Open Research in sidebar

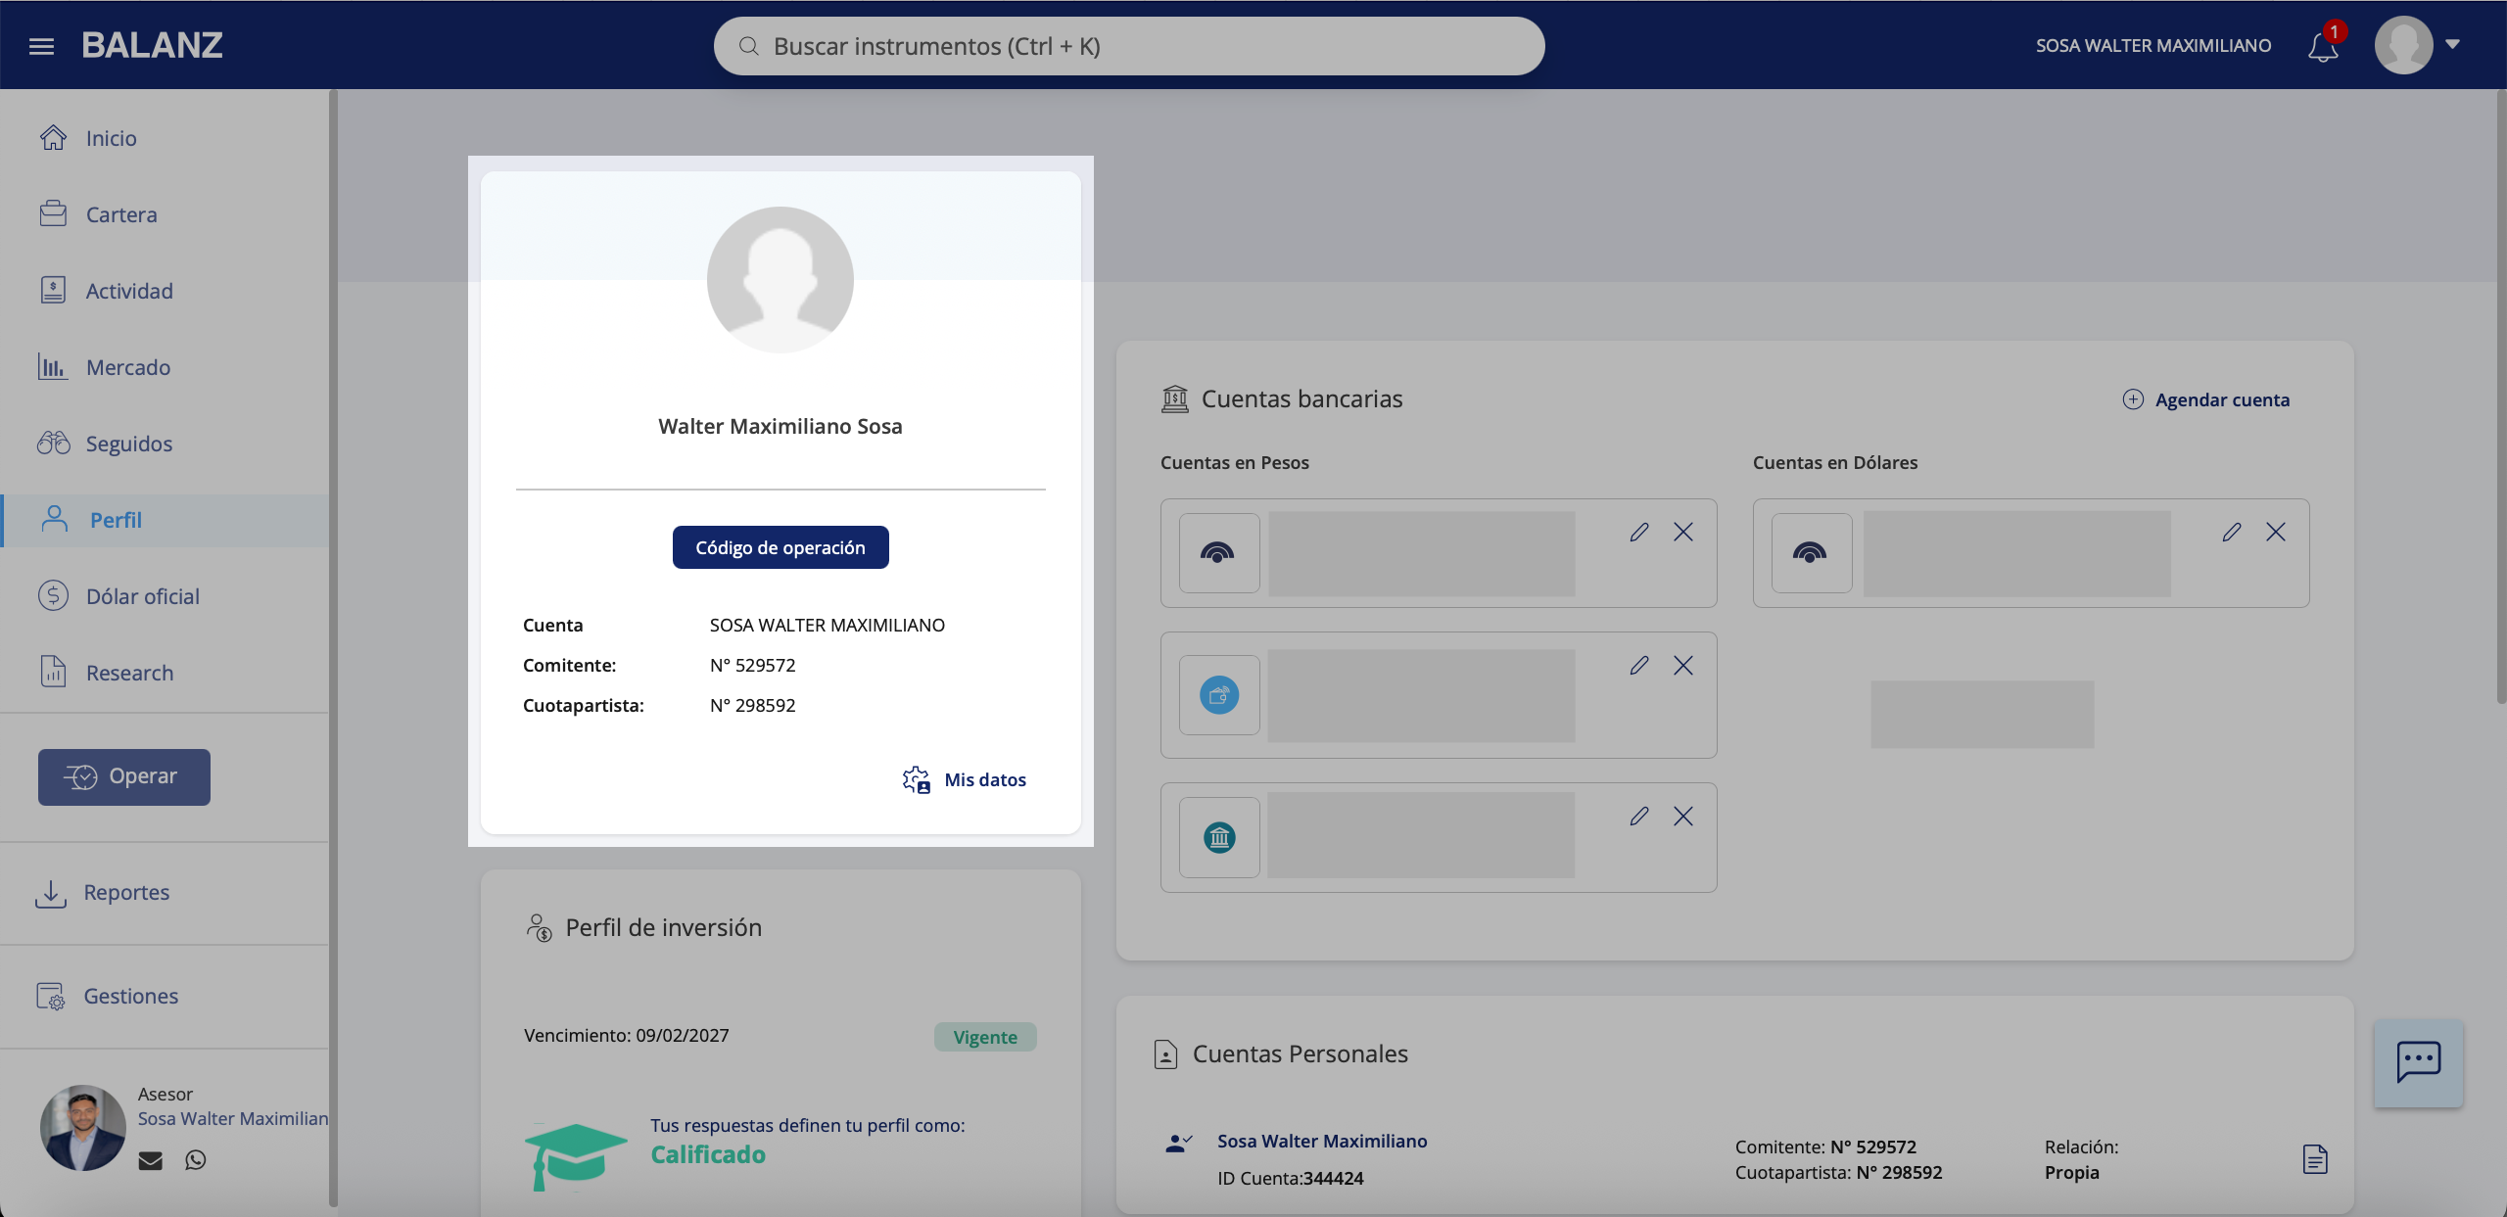click(x=165, y=673)
